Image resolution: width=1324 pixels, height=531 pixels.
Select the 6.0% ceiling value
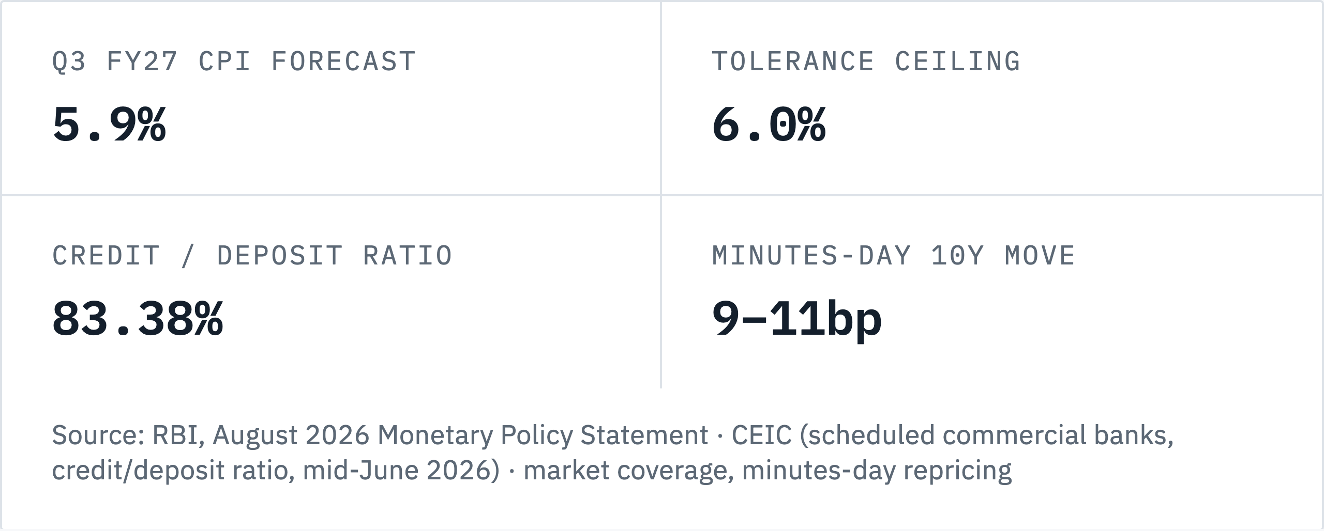769,124
